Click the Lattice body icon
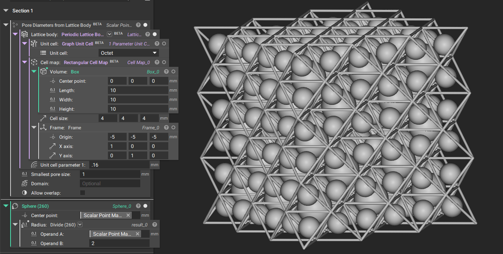503x254 pixels. (x=25, y=34)
